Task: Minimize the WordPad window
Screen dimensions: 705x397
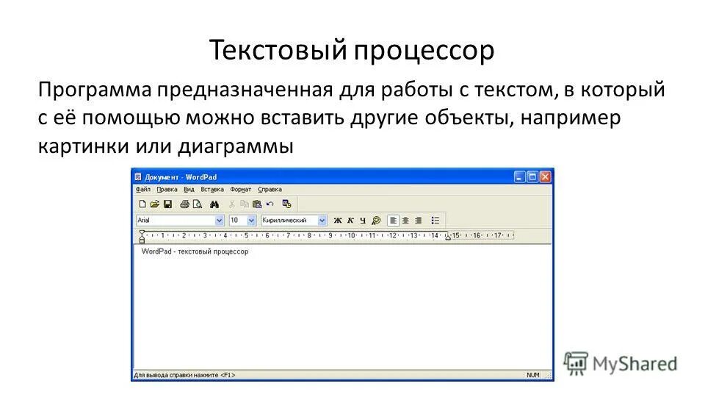Action: click(519, 177)
